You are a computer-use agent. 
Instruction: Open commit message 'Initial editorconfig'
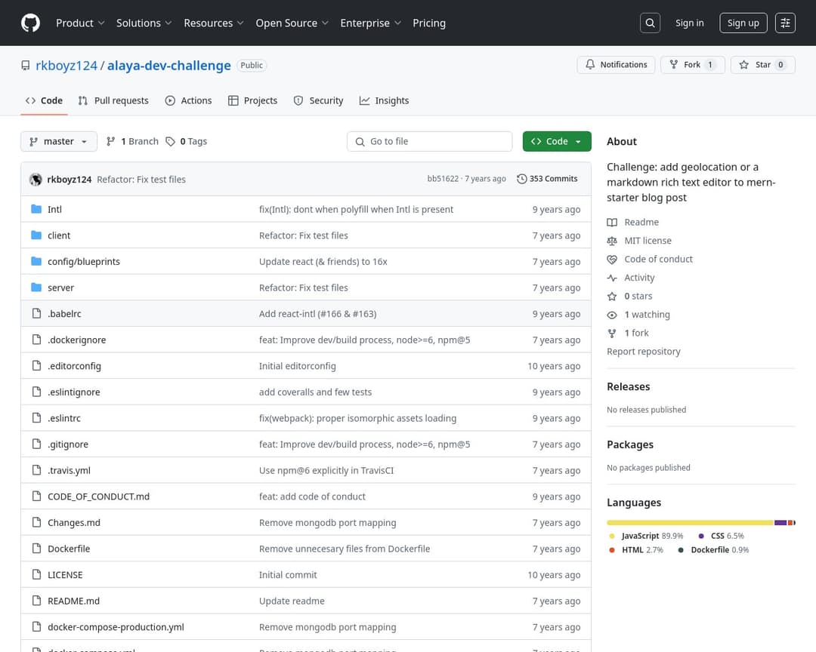coord(297,366)
